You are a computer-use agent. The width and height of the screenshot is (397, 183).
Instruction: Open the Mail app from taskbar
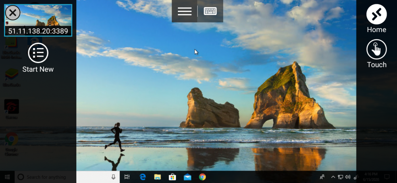pyautogui.click(x=187, y=177)
